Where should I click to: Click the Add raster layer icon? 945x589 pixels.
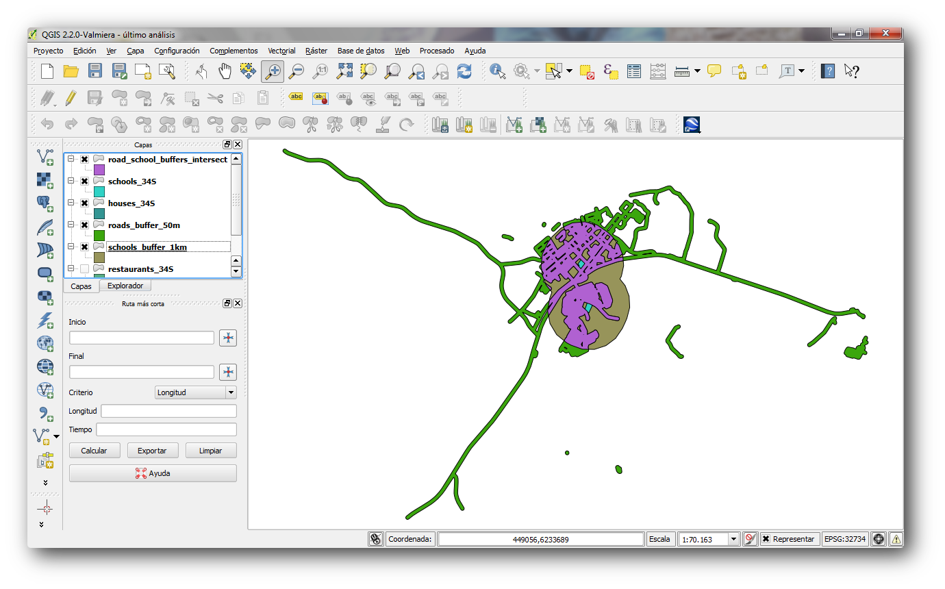pyautogui.click(x=45, y=180)
